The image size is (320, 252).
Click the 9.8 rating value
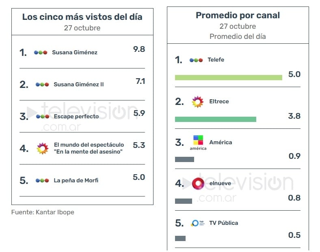tap(139, 49)
